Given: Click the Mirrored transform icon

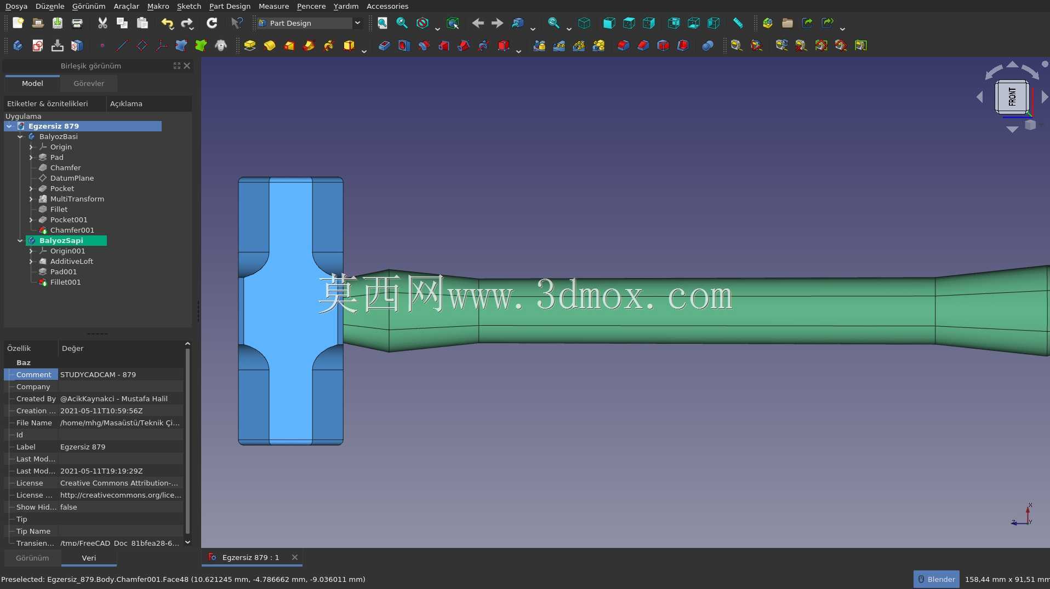Looking at the screenshot, I should [539, 45].
